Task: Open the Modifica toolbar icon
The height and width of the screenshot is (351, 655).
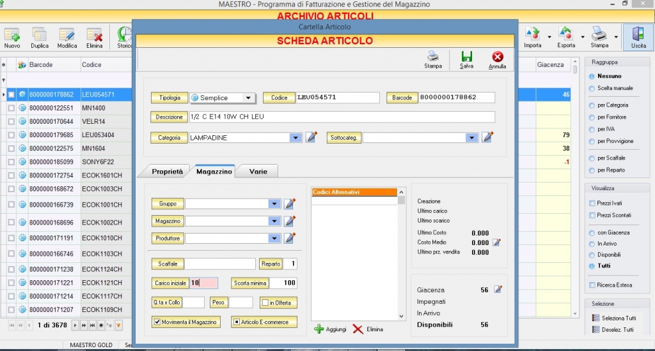Action: (x=67, y=35)
